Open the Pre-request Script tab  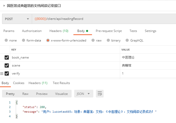(x=109, y=31)
